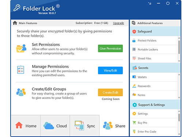Open Wallets under Secrets
The image size is (192, 137).
[154, 77]
